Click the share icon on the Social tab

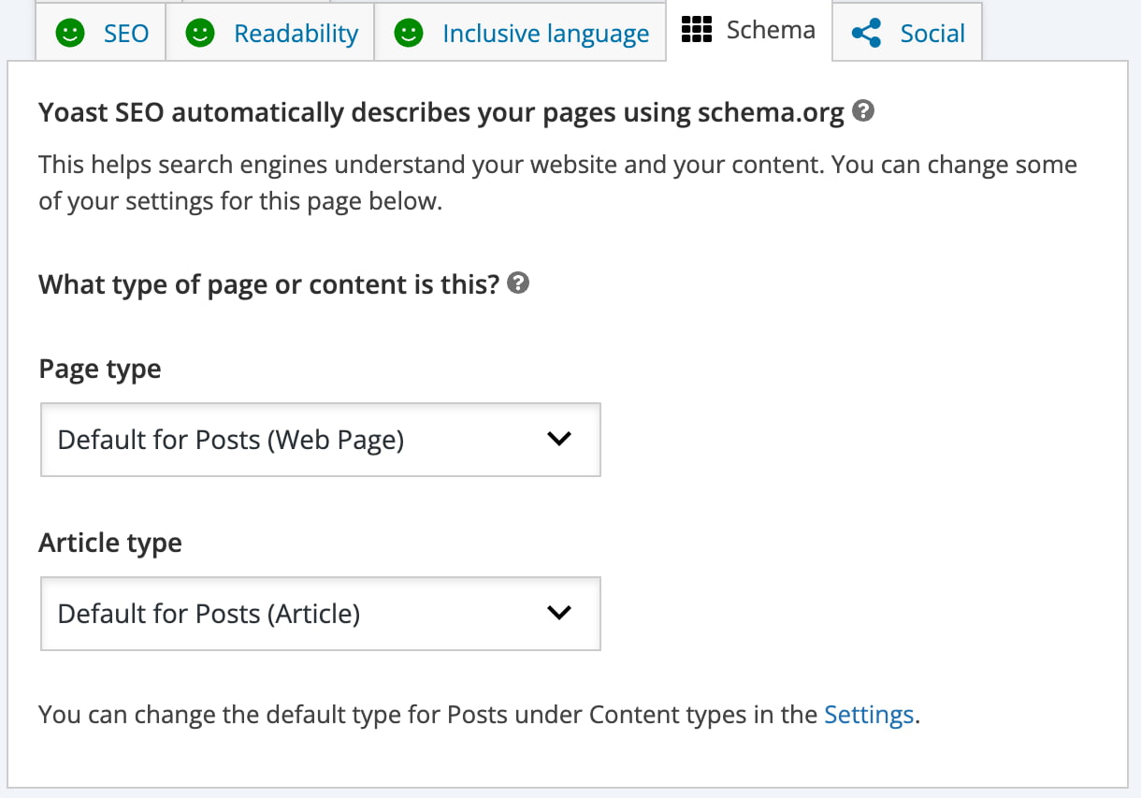tap(865, 32)
